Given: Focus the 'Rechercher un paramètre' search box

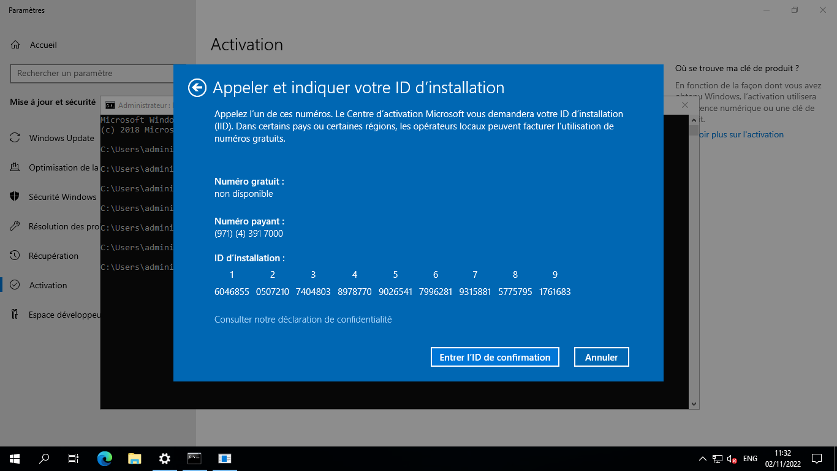Looking at the screenshot, I should (98, 73).
